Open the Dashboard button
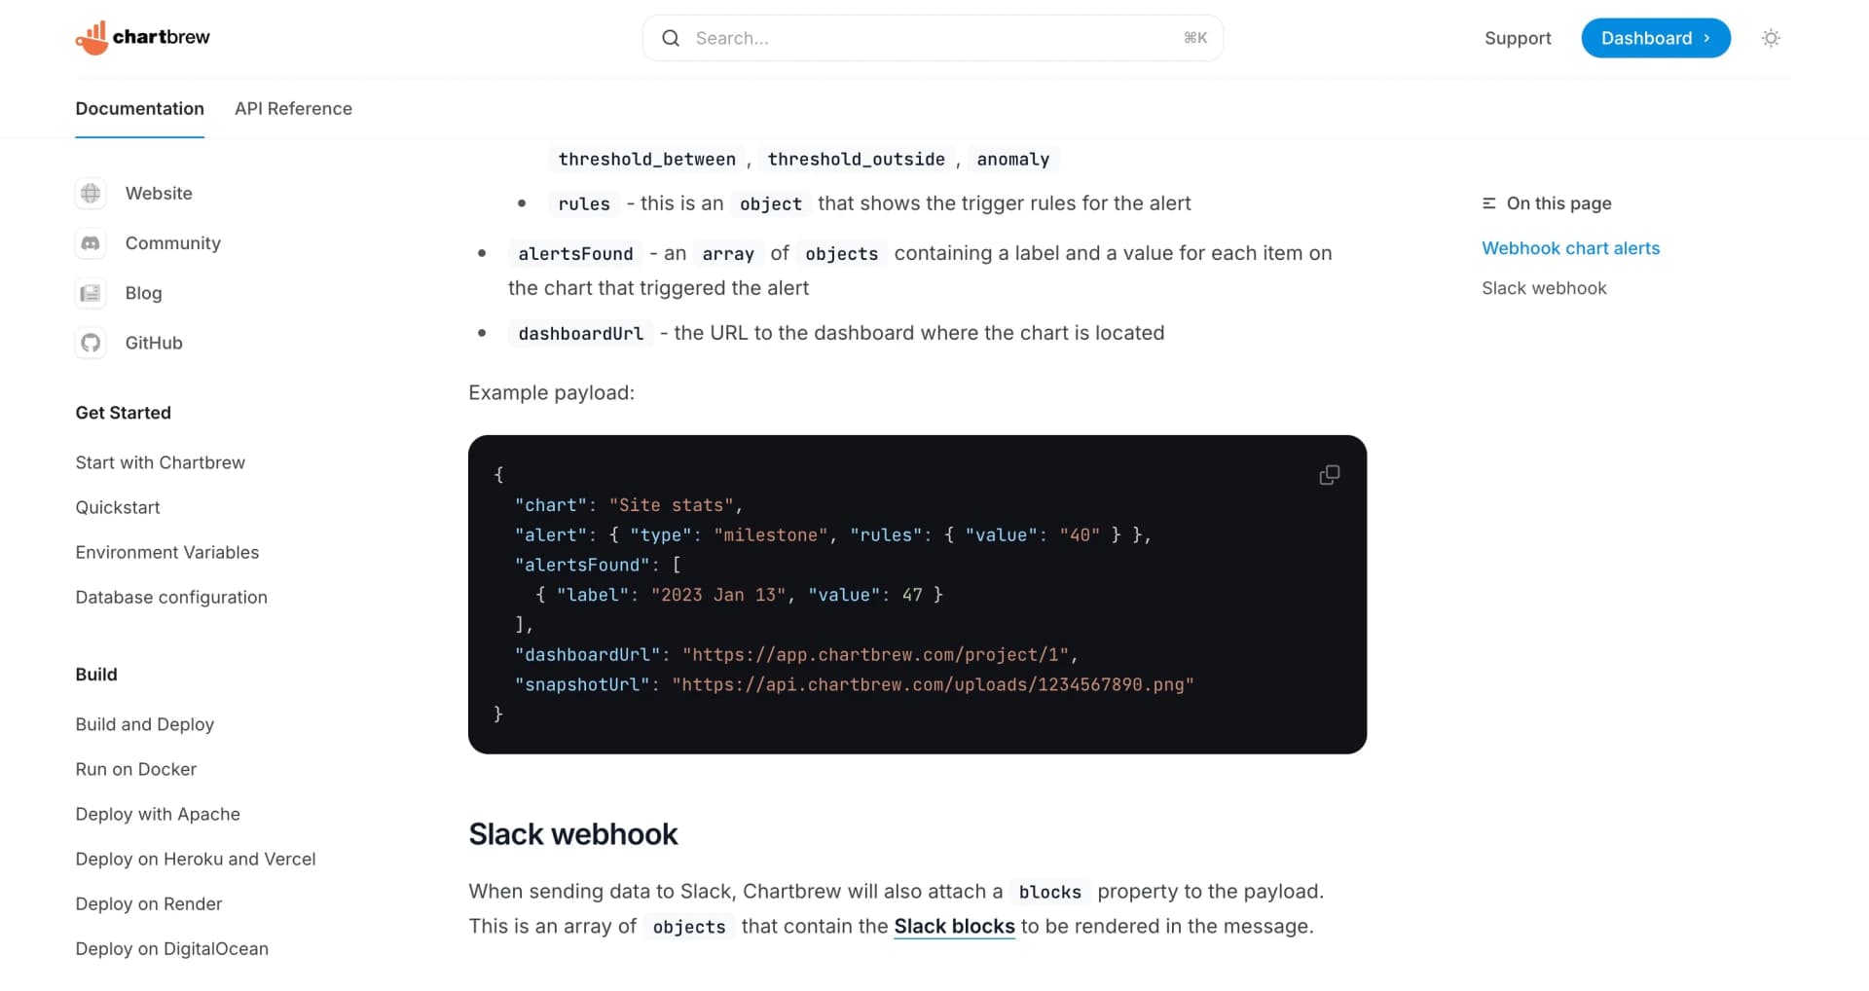The width and height of the screenshot is (1869, 991). click(1655, 38)
